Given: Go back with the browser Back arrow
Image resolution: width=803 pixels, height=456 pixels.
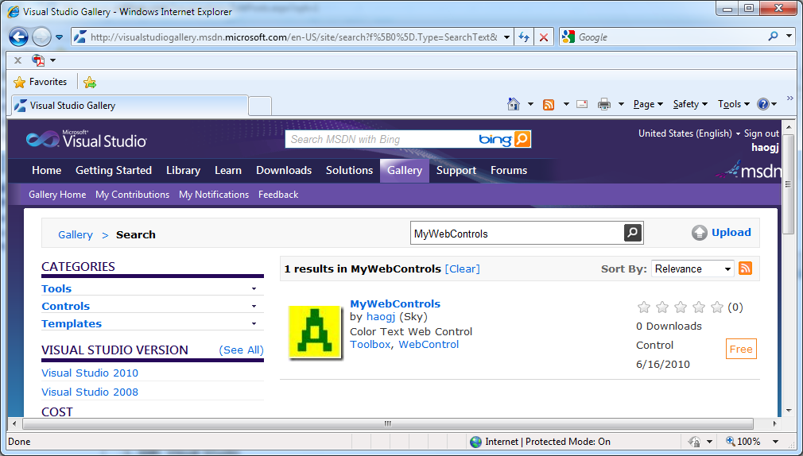Looking at the screenshot, I should [x=18, y=37].
